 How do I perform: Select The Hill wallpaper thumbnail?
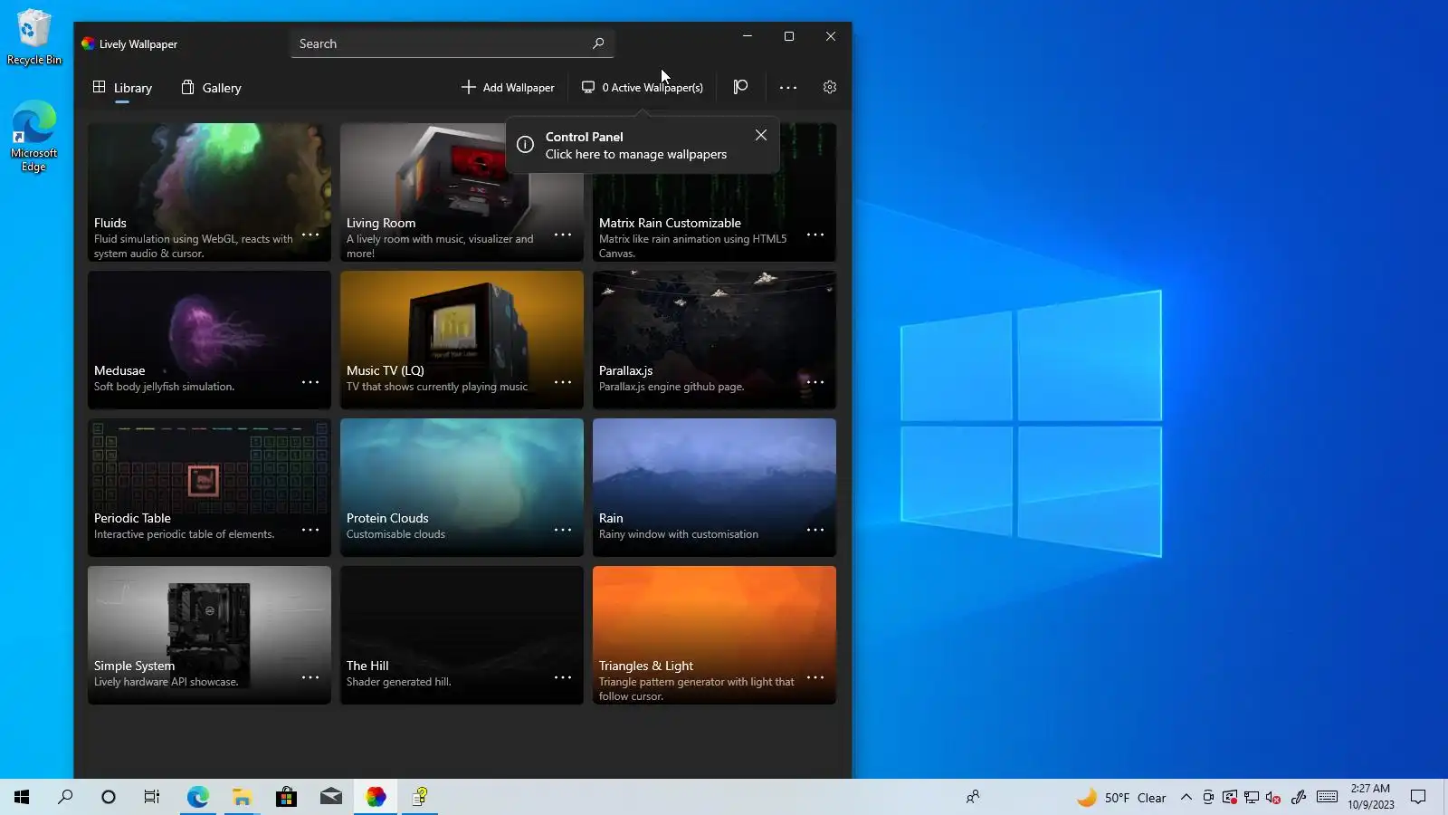(x=462, y=635)
